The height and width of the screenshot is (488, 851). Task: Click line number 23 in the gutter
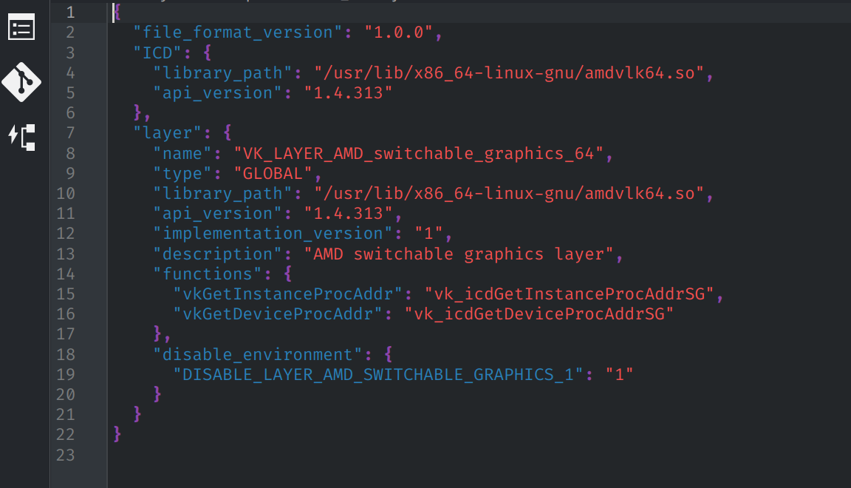pos(66,454)
